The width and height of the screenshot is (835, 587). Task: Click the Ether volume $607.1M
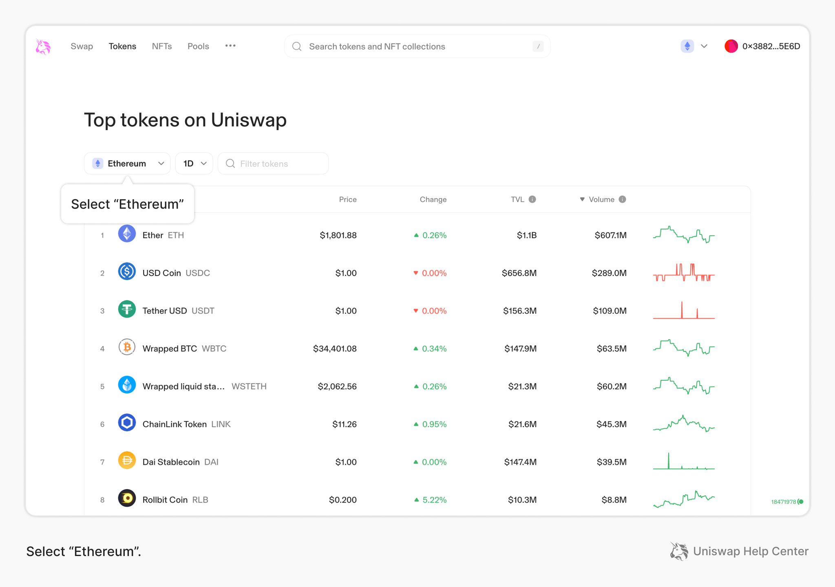tap(610, 235)
